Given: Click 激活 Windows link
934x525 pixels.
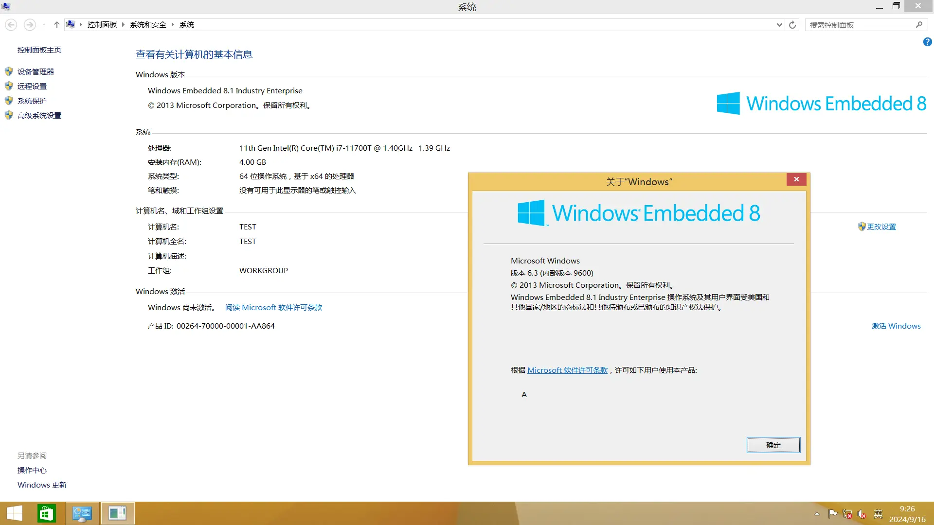Looking at the screenshot, I should point(896,326).
